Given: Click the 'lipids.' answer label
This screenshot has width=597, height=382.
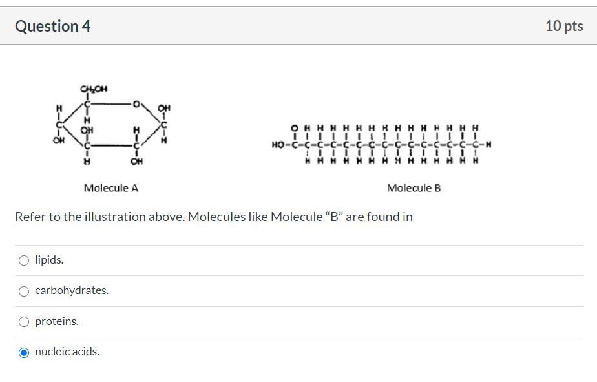Looking at the screenshot, I should [49, 260].
